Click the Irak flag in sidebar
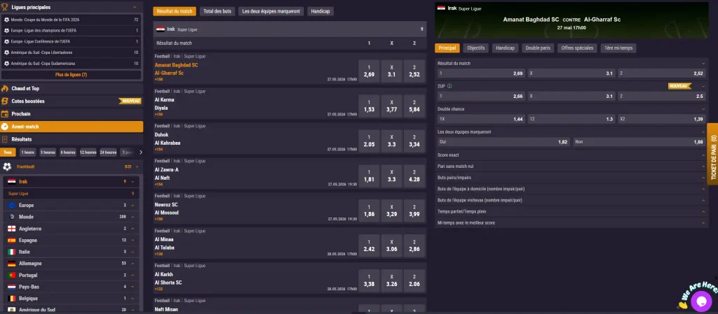Screen dimensions: 718x314 pos(11,182)
